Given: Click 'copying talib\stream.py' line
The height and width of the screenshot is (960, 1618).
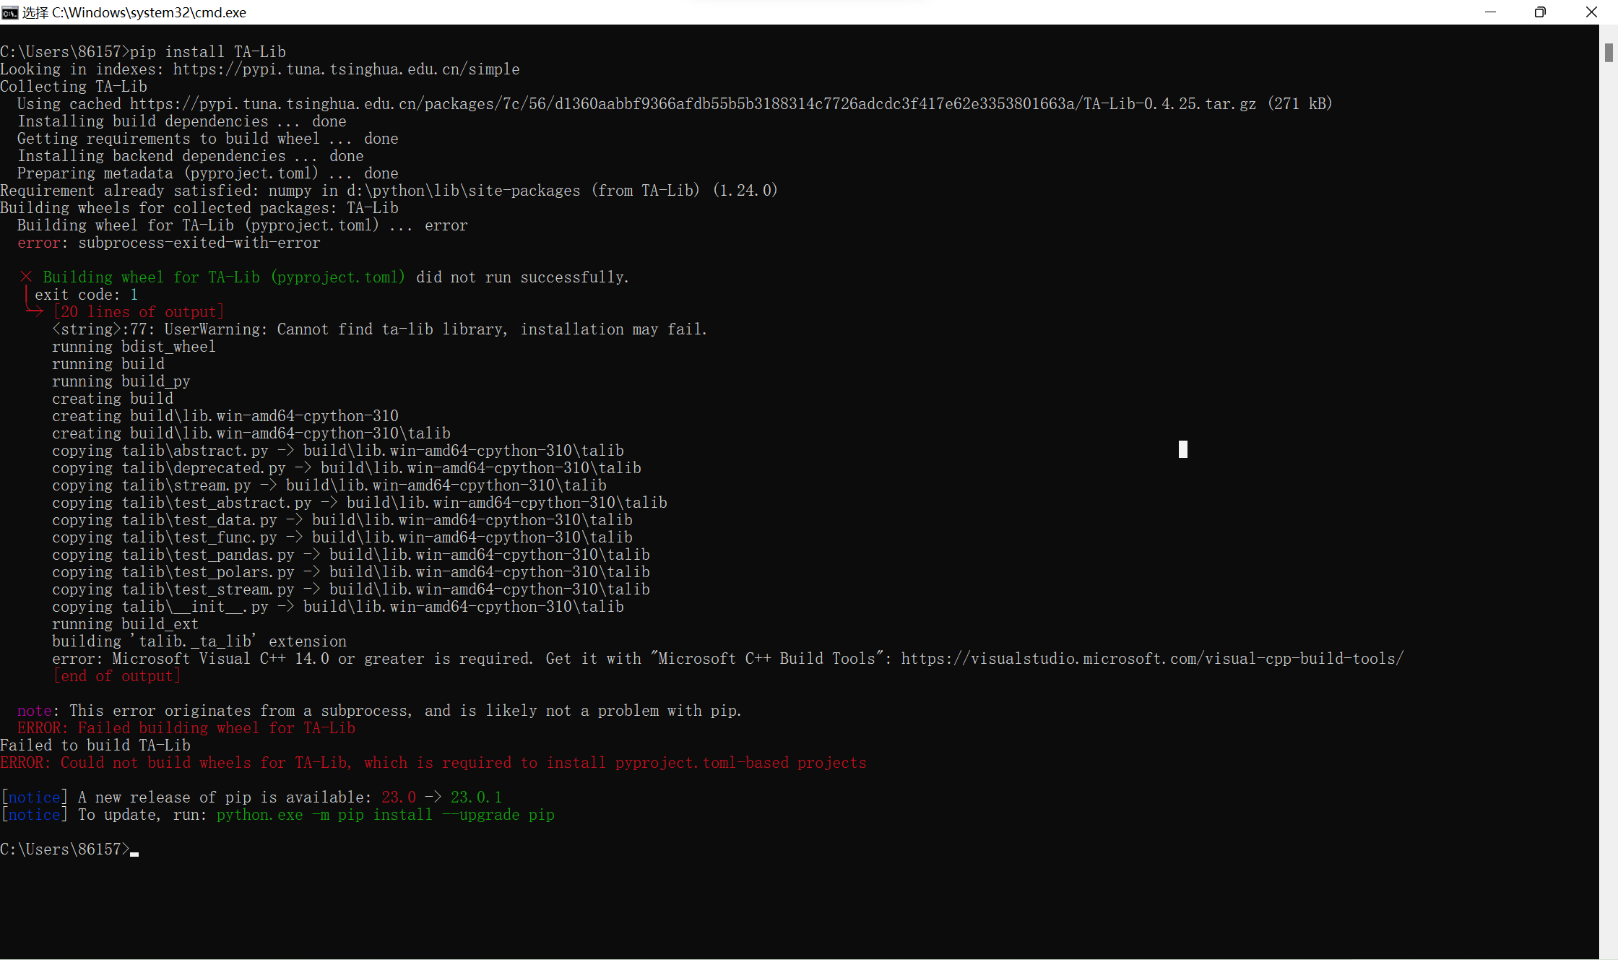Looking at the screenshot, I should click(329, 485).
